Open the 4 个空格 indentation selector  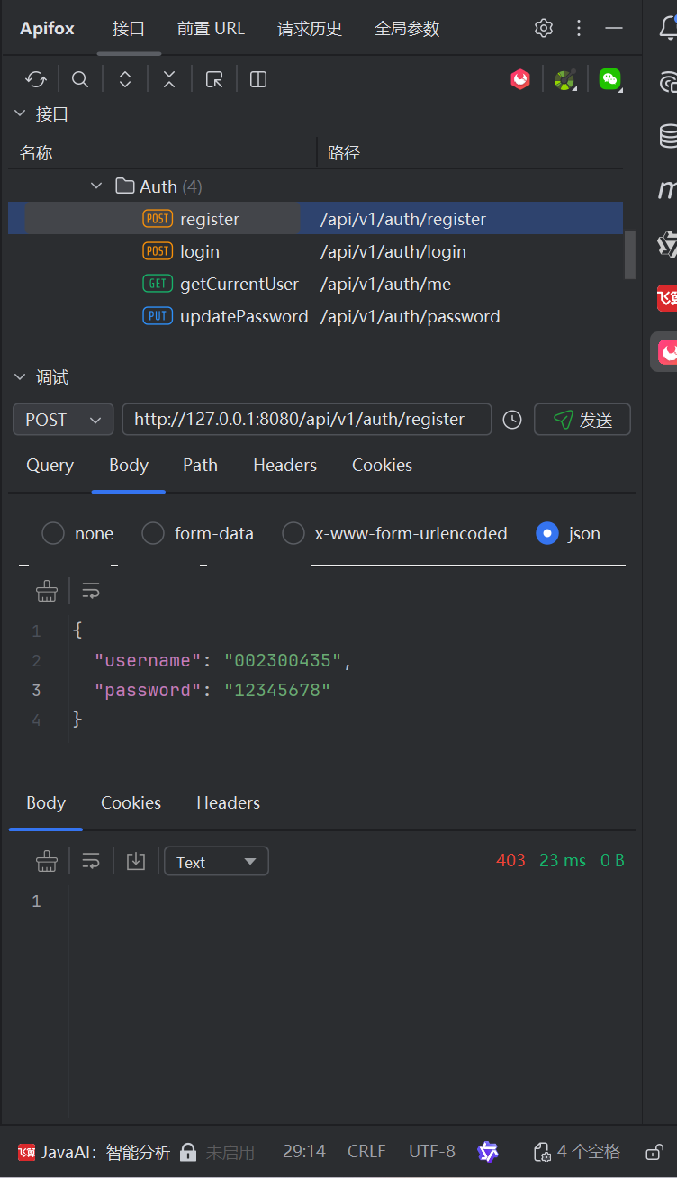pos(577,1152)
